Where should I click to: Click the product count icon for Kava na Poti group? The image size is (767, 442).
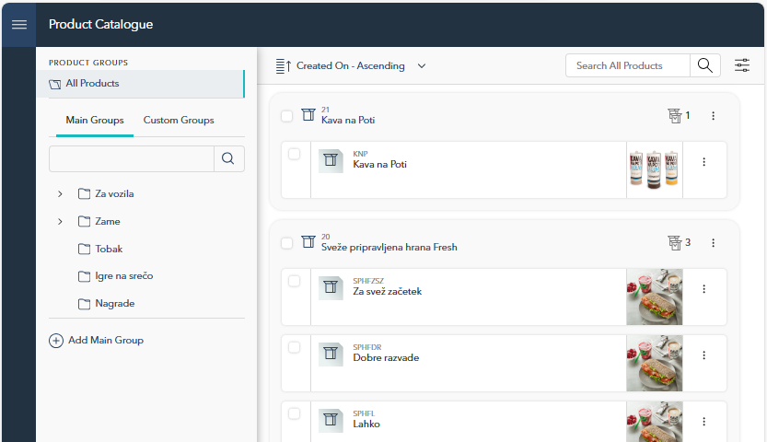[675, 115]
